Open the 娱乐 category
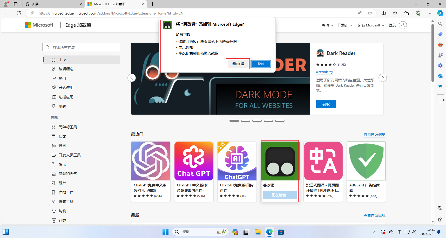The image size is (446, 238). pyautogui.click(x=81, y=164)
